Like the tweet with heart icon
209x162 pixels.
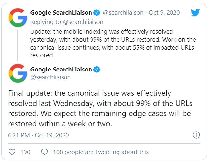point(12,152)
